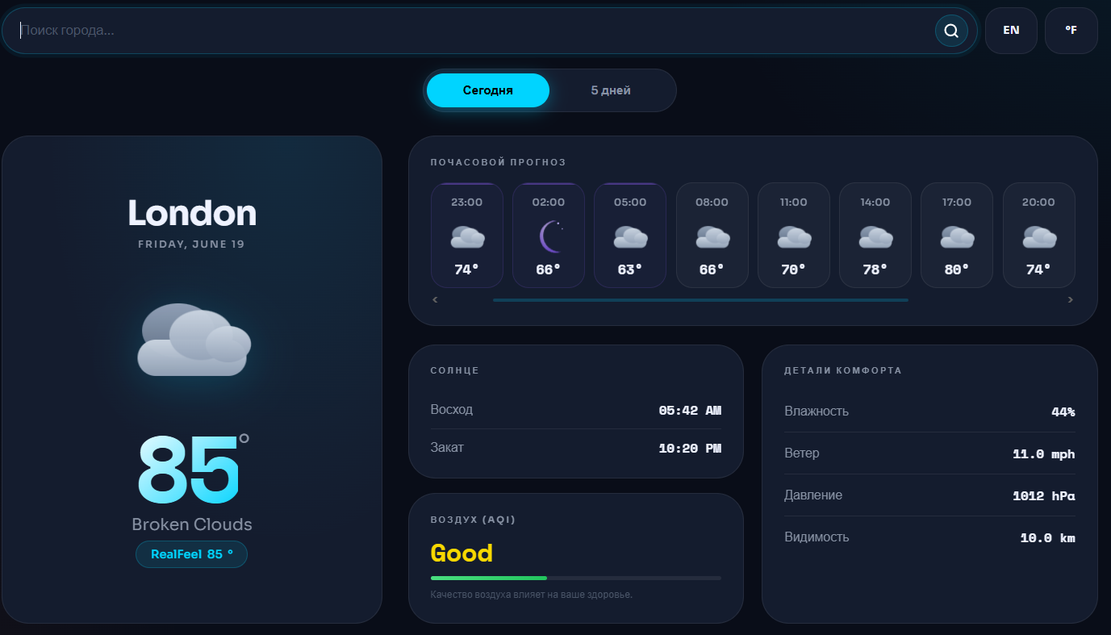Click the Восход label
This screenshot has width=1111, height=635.
pyautogui.click(x=452, y=409)
